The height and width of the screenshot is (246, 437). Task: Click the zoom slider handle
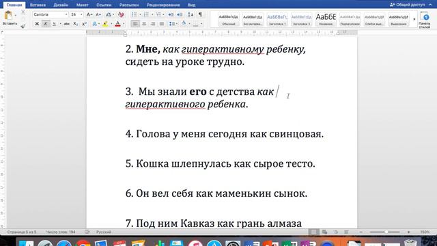(x=386, y=232)
